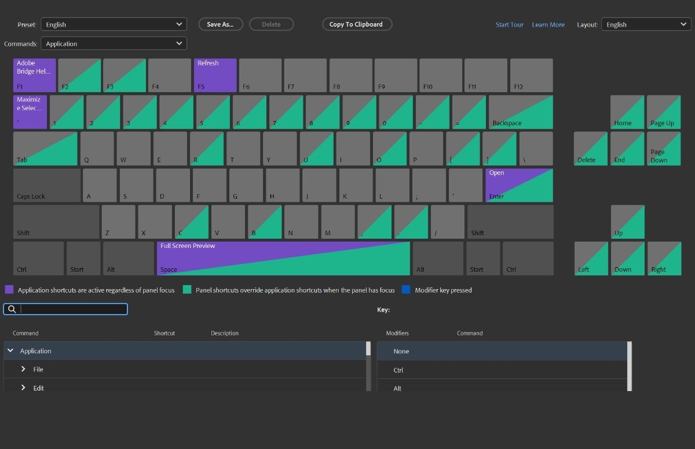Image resolution: width=695 pixels, height=449 pixels.
Task: Click the Caps Lock key
Action: (46, 185)
